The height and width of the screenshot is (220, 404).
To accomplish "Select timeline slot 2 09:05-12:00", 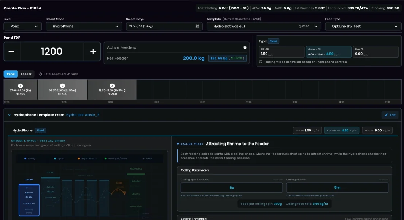I will pos(62,90).
